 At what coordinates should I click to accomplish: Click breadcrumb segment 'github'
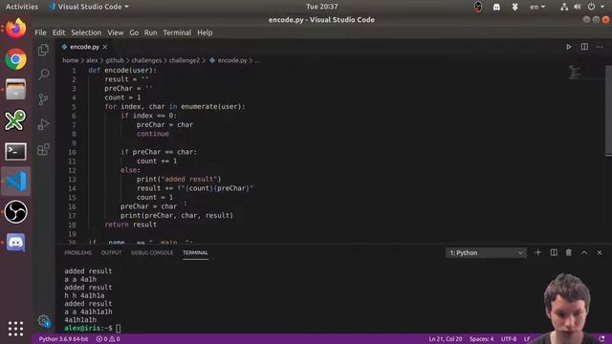point(115,60)
